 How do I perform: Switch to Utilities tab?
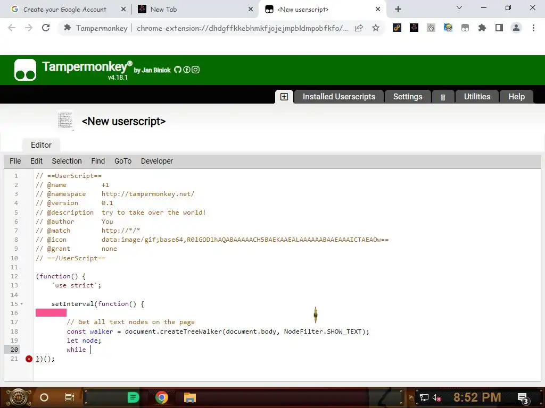pyautogui.click(x=477, y=97)
